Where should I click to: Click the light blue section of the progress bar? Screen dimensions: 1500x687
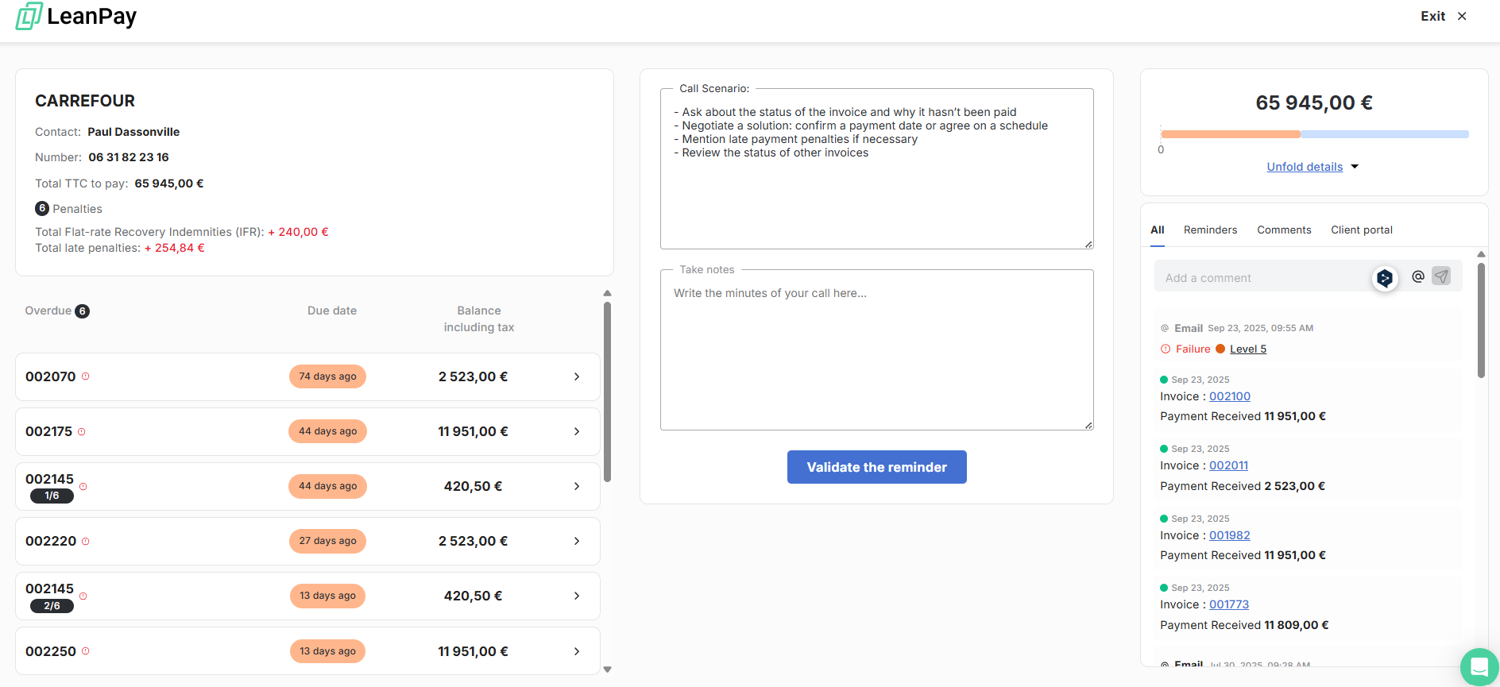1384,134
